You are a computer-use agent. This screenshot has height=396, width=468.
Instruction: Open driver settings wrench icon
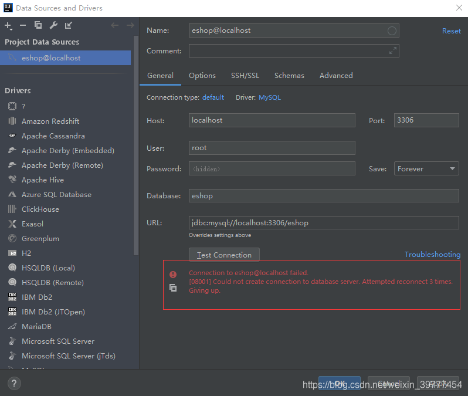(53, 25)
